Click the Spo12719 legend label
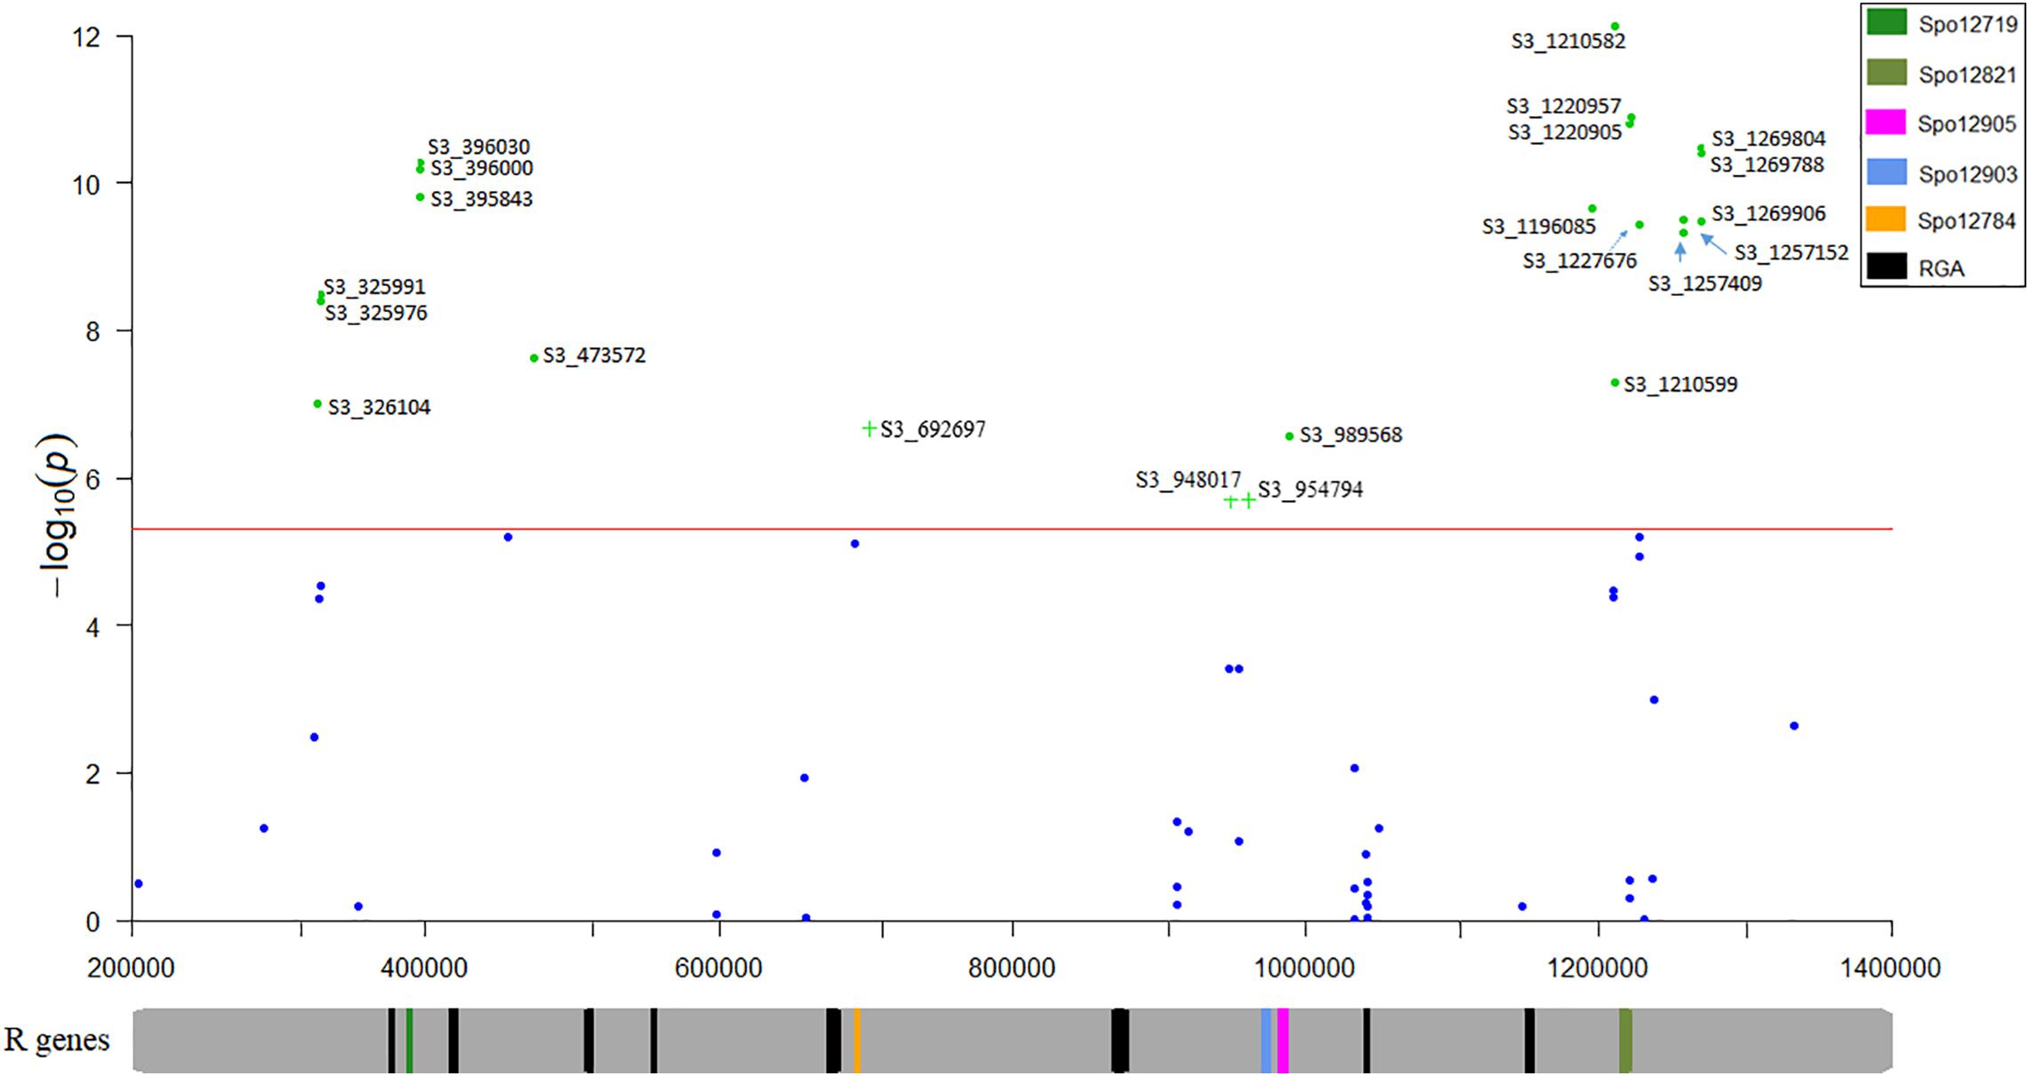Screen dimensions: 2029x1076 1968,24
